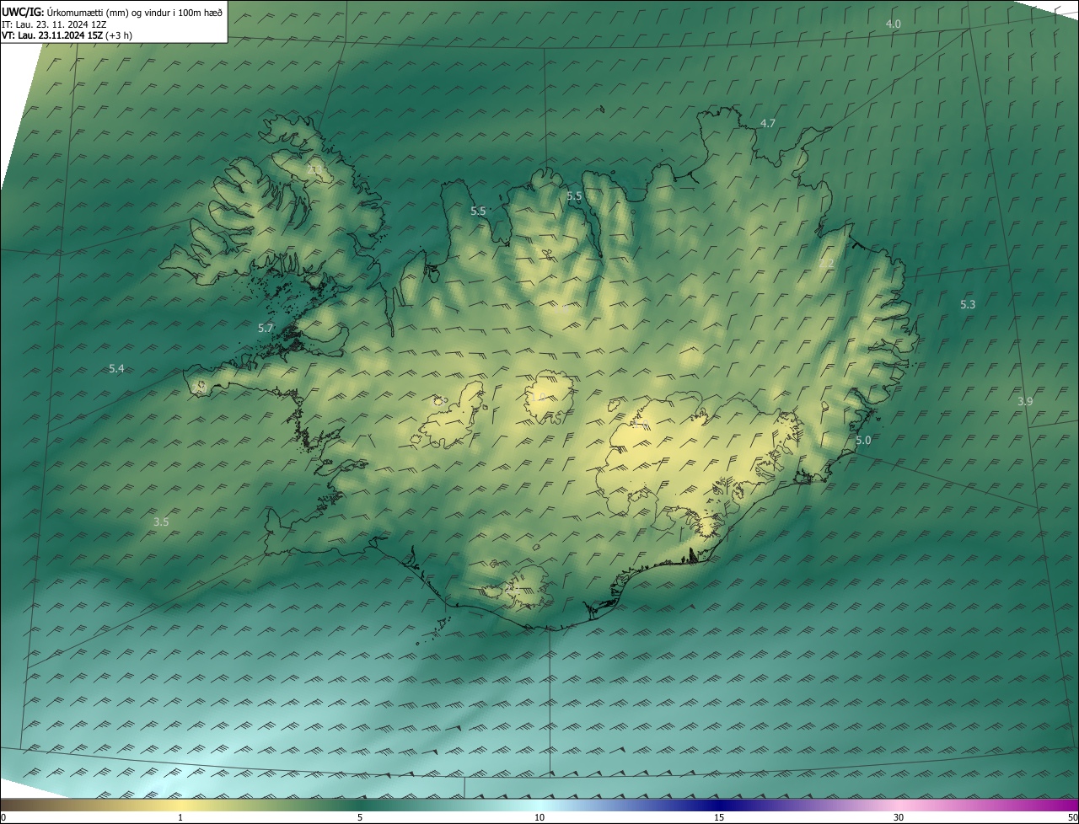The image size is (1079, 824).
Task: Click the color scale tick label '1'
Action: (x=180, y=817)
